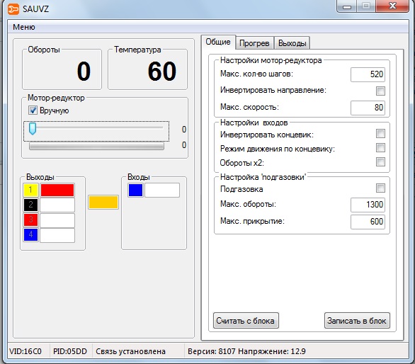Enable Инвертировать концевик checkbox
Viewport: 415px width, 364px height.
[x=380, y=133]
